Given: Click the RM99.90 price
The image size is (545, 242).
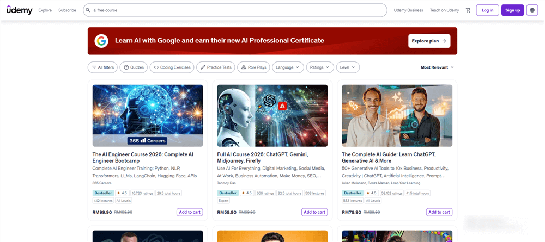Looking at the screenshot, I should [102, 212].
